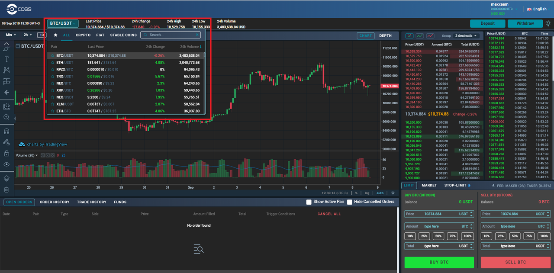The image size is (554, 273).
Task: Click the COSS logo
Action: (x=19, y=9)
